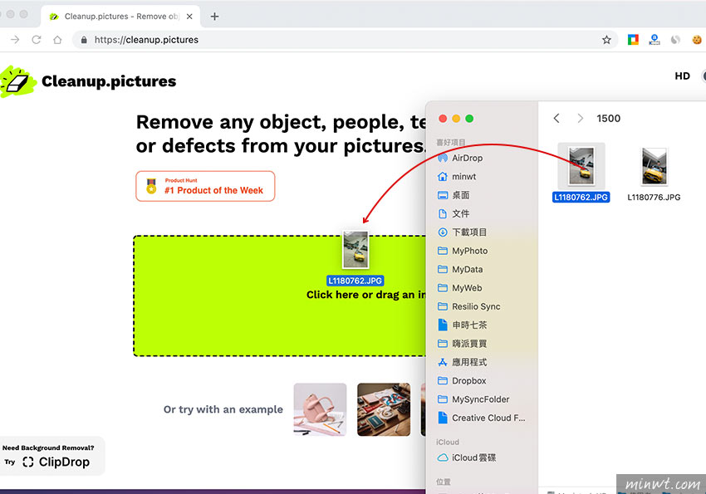706x494 pixels.
Task: Click the Cleanup.pictures eraser logo icon
Action: tap(17, 81)
